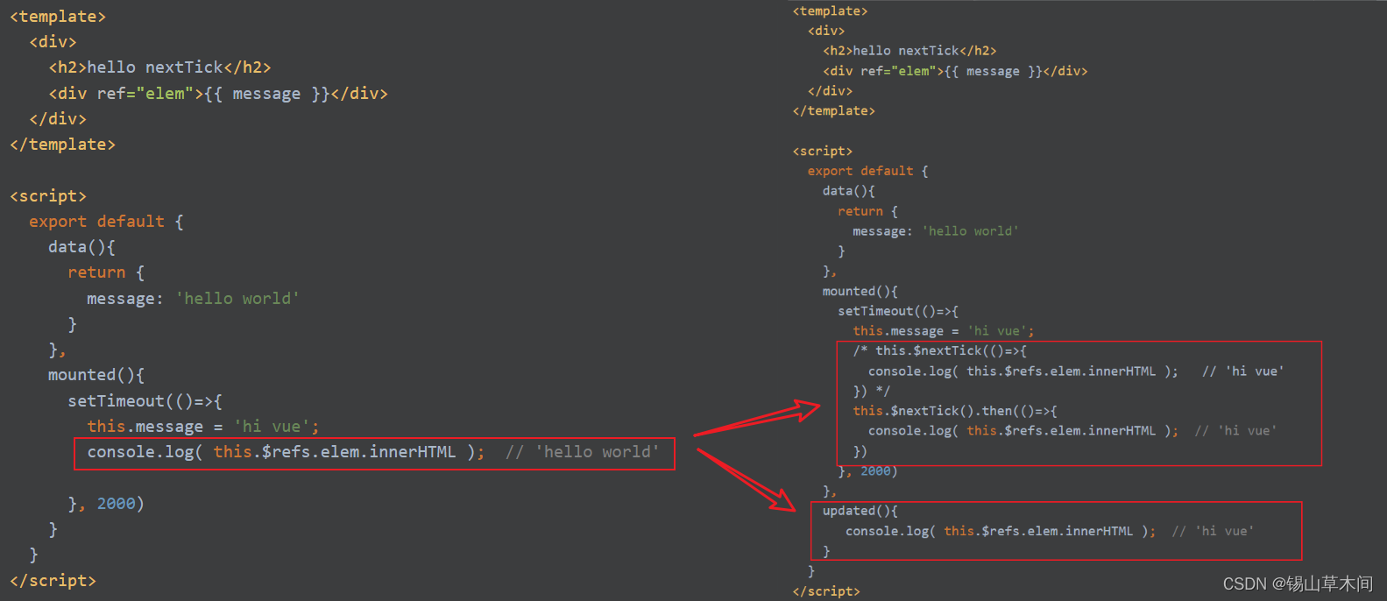The height and width of the screenshot is (601, 1387).
Task: Select '}, 2000)' in the left snippet
Action: pyautogui.click(x=106, y=504)
